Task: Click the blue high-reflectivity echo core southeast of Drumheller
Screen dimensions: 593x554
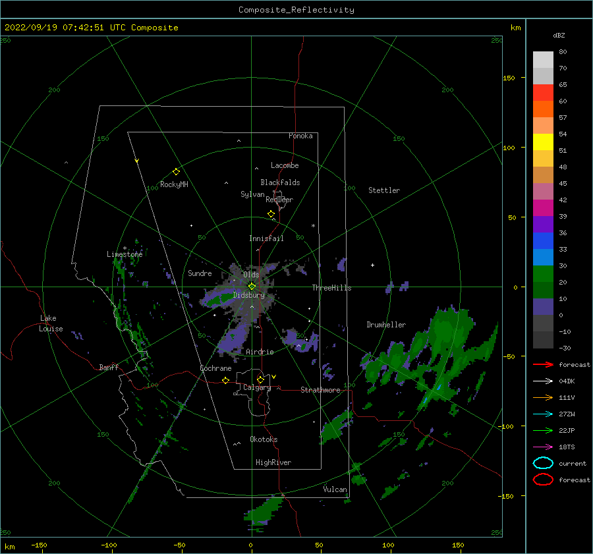Action: click(439, 387)
